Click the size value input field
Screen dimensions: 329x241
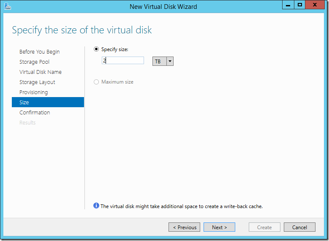point(122,61)
